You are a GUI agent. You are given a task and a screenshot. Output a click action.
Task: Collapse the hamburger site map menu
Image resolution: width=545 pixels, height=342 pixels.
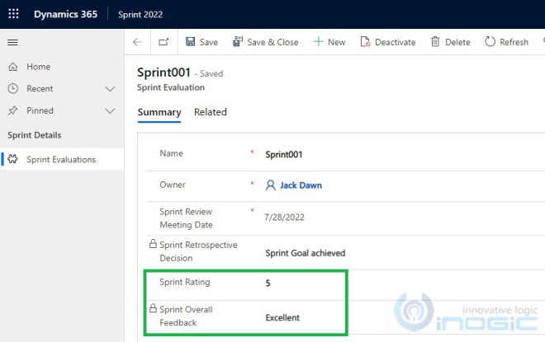tap(12, 42)
